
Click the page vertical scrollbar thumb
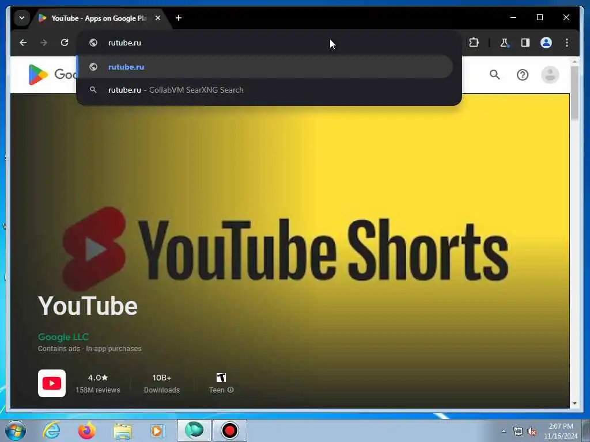[x=574, y=93]
